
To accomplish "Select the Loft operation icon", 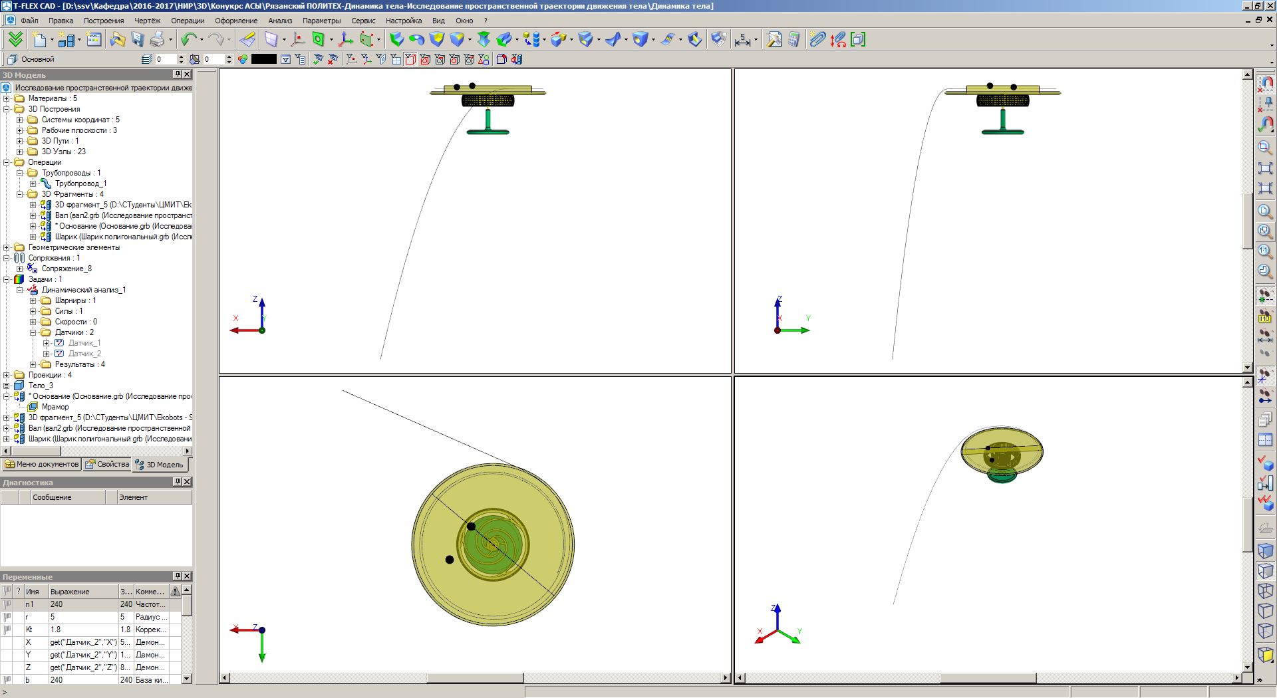I will (x=484, y=39).
